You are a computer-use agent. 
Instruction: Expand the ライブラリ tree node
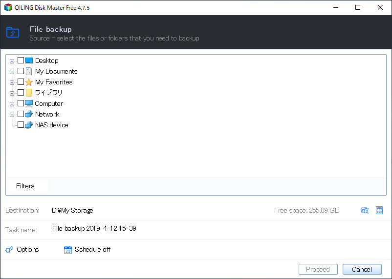pos(12,93)
